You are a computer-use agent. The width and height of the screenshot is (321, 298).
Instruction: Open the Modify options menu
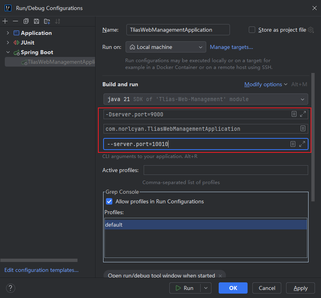pos(266,84)
